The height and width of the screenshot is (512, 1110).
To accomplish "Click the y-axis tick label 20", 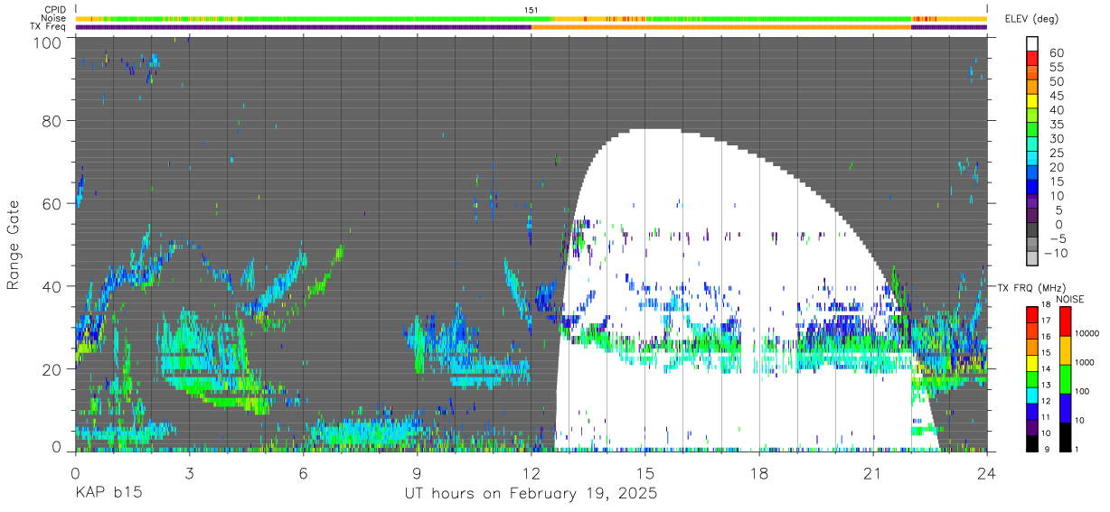I will (53, 368).
